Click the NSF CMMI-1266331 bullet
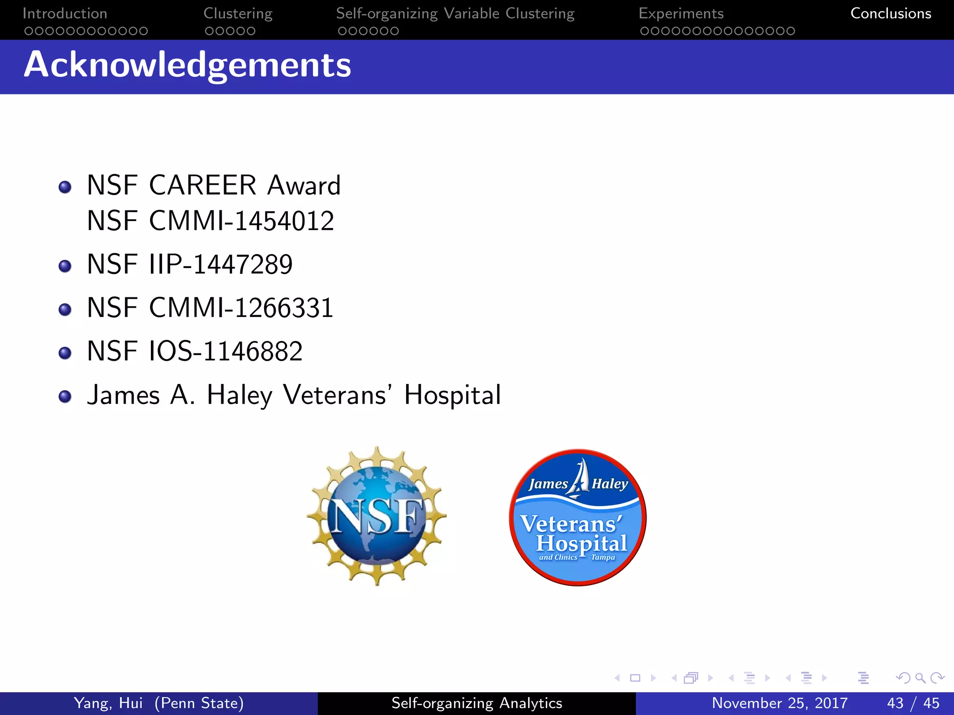The width and height of the screenshot is (954, 715). click(x=210, y=308)
